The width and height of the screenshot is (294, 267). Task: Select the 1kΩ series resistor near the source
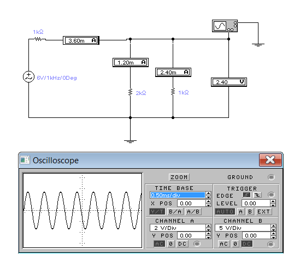tap(38, 39)
